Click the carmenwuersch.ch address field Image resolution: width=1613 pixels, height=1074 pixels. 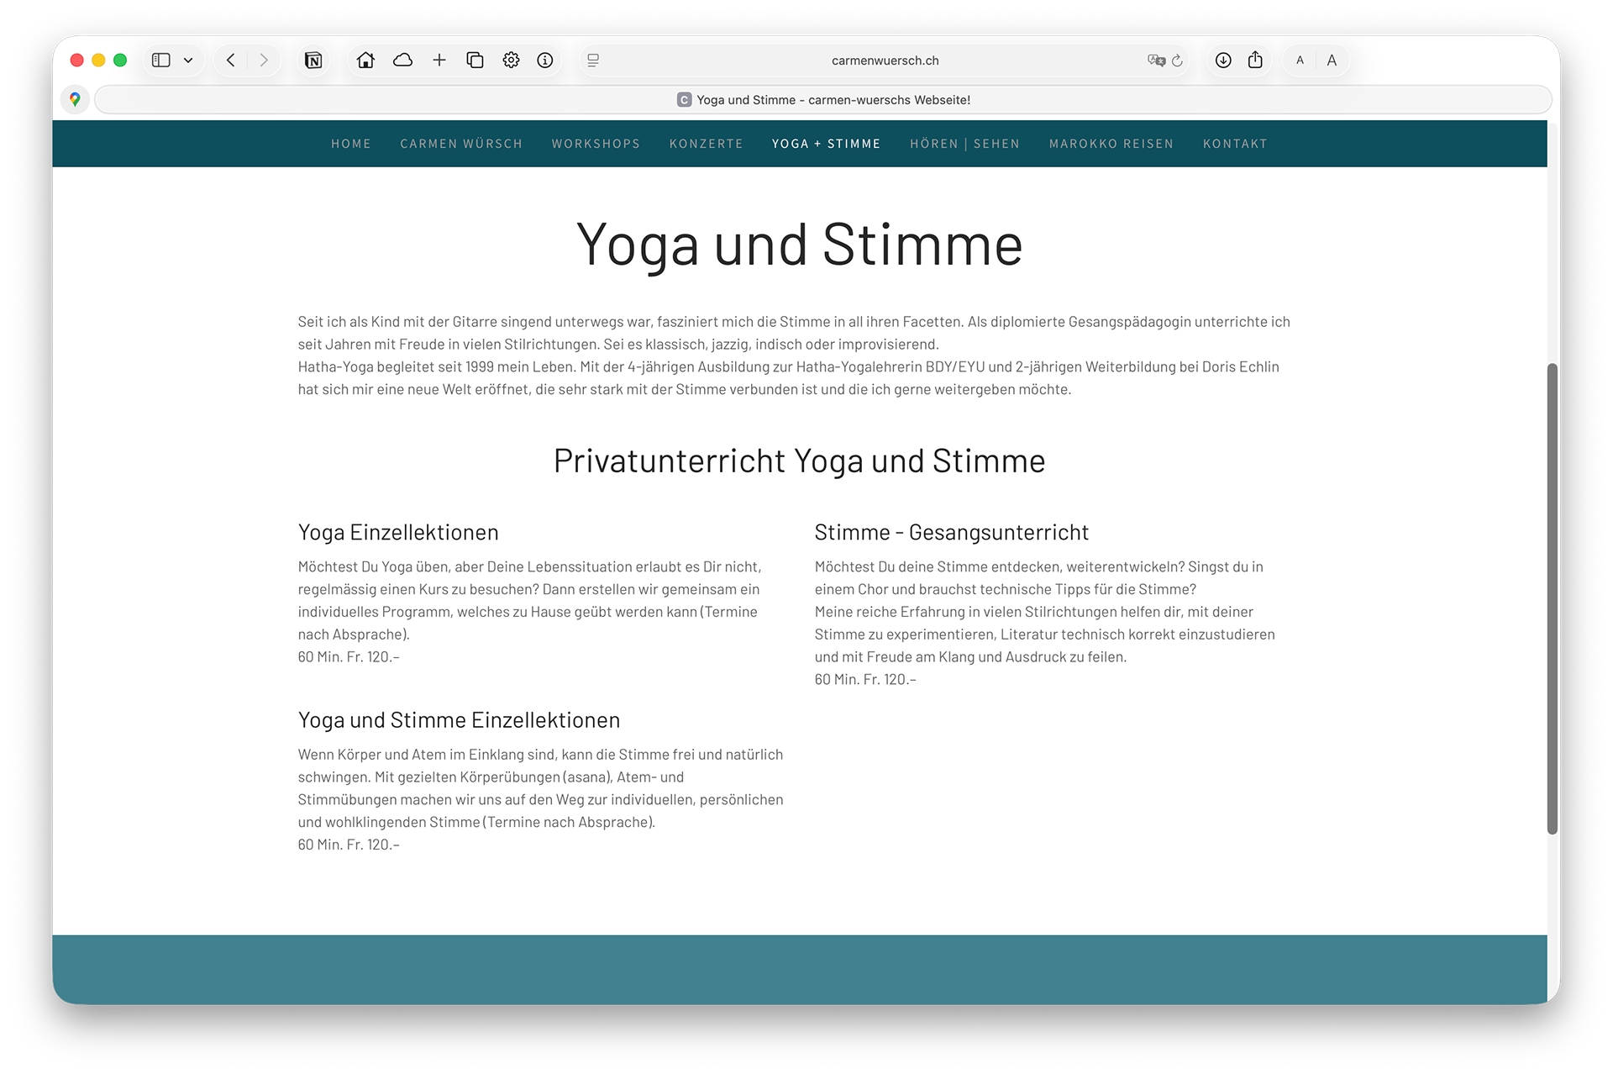click(885, 61)
